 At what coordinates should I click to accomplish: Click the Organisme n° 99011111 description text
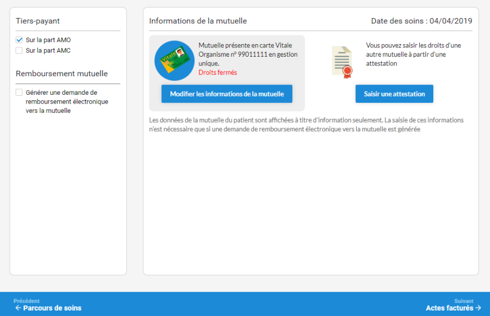[x=248, y=54]
